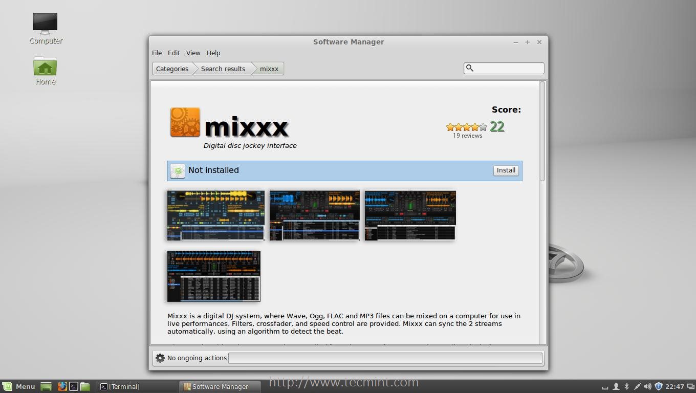Open the View menu
Image resolution: width=696 pixels, height=393 pixels.
[193, 53]
